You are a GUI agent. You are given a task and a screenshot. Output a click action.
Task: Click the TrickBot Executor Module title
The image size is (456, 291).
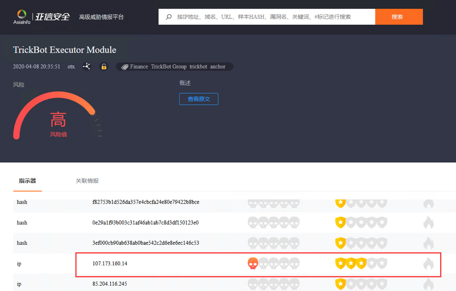[64, 50]
